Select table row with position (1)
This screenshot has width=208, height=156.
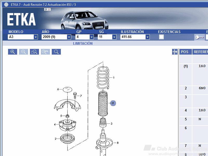pos(194,75)
